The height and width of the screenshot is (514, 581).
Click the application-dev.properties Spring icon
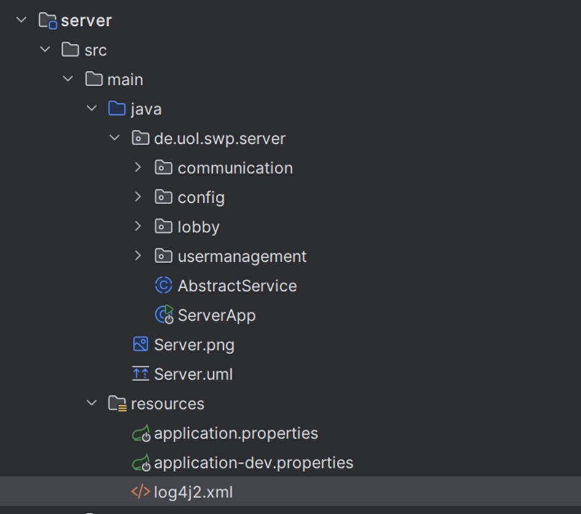pos(141,463)
